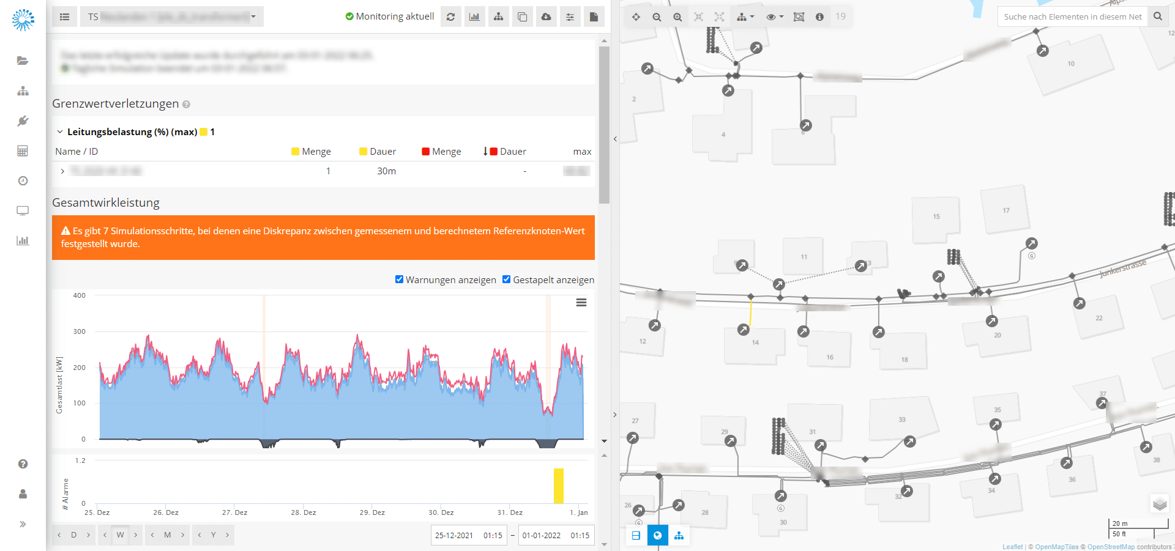Open the chart hamburger context menu
1175x551 pixels.
point(581,303)
